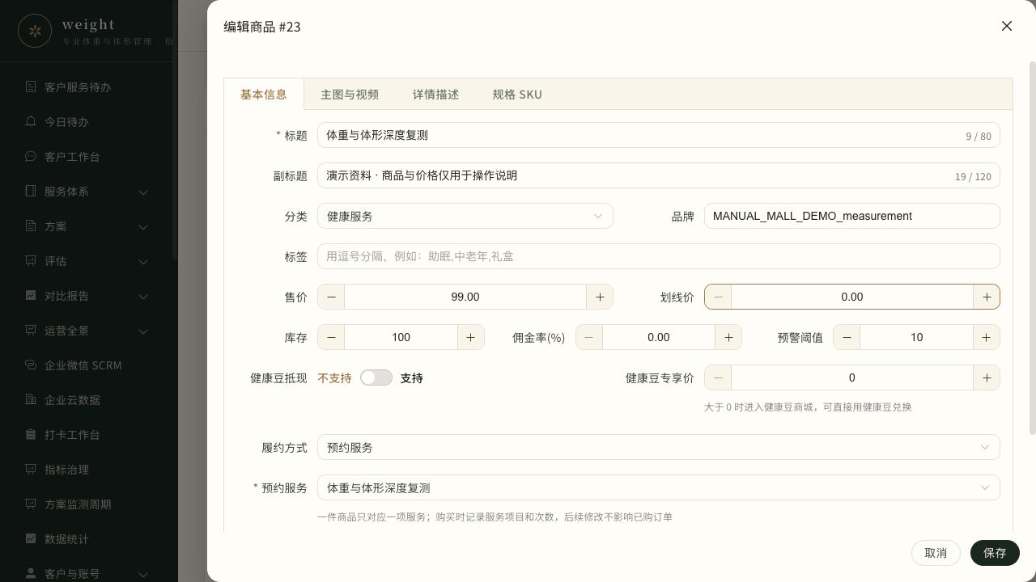The height and width of the screenshot is (582, 1036).
Task: Click the 副标题 input field
Action: point(659,175)
